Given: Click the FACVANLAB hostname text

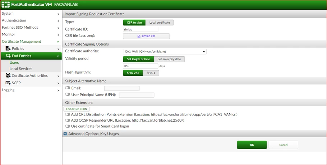Looking at the screenshot, I should pos(66,5).
